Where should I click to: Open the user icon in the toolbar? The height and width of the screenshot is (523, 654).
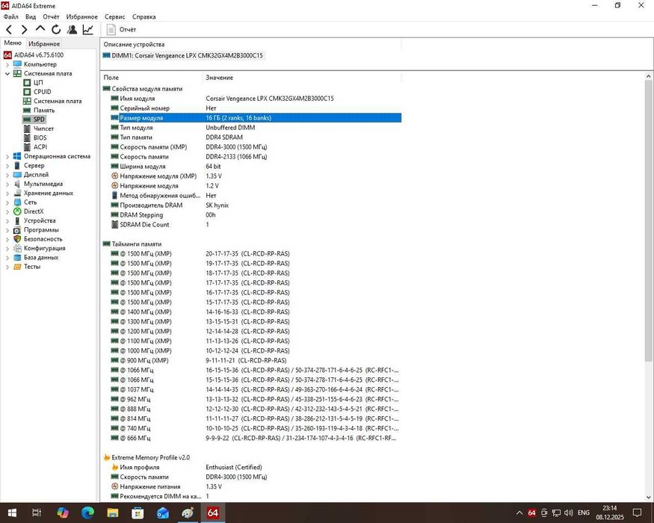[x=72, y=29]
